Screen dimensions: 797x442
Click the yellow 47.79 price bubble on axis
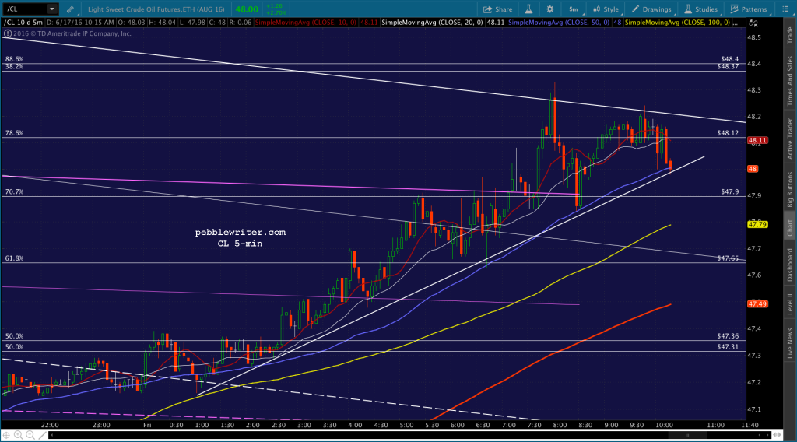[x=757, y=224]
